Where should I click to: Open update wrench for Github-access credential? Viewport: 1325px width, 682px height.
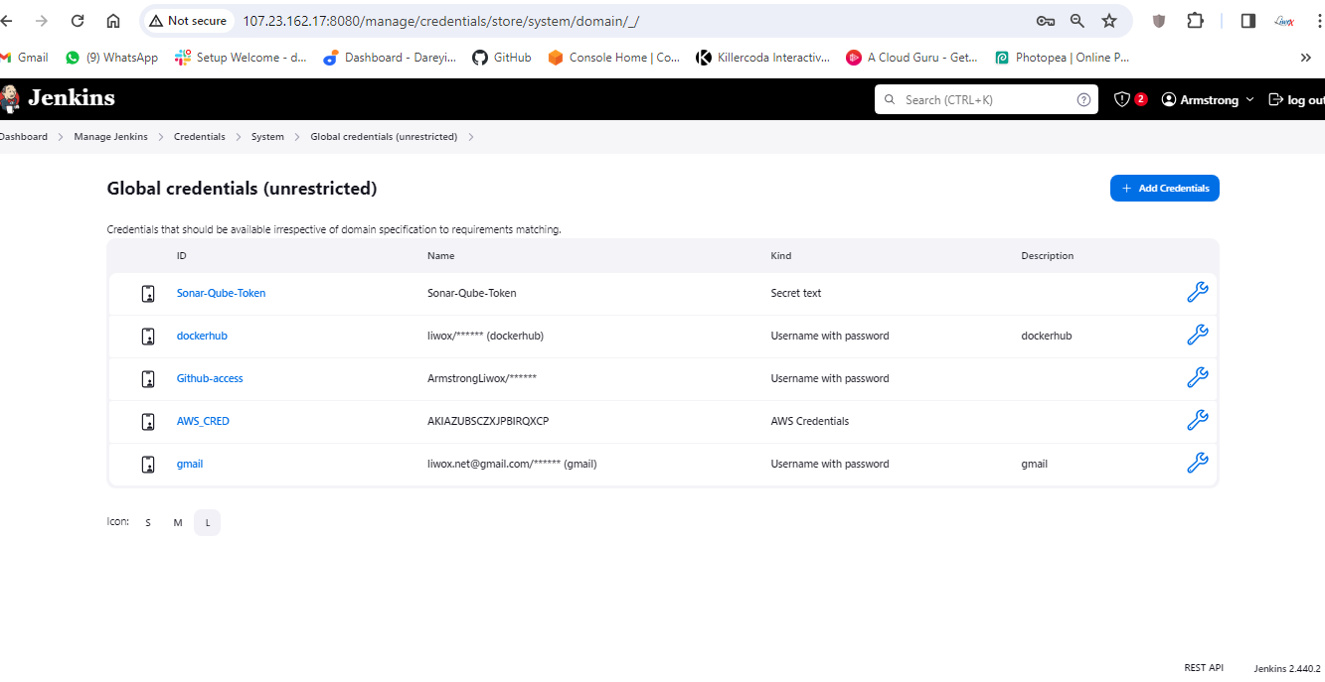(1197, 378)
